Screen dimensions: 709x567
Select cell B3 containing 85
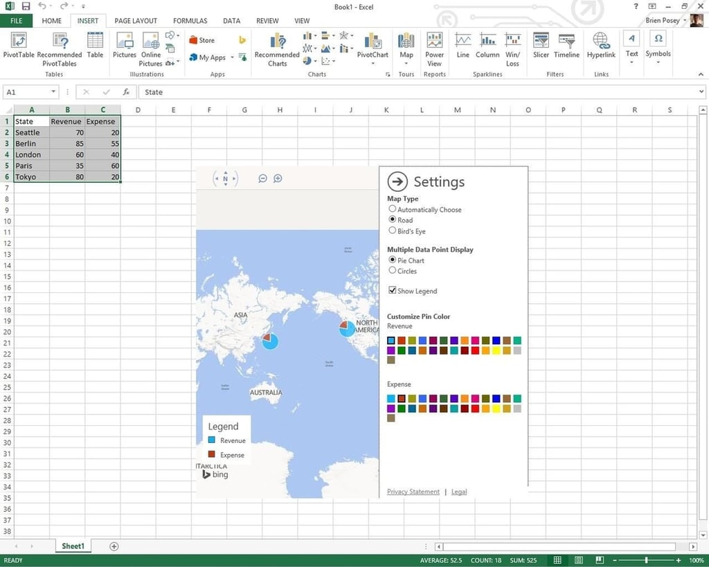tap(67, 143)
